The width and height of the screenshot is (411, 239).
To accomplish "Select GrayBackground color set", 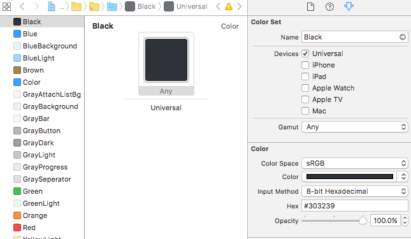I will click(42, 106).
